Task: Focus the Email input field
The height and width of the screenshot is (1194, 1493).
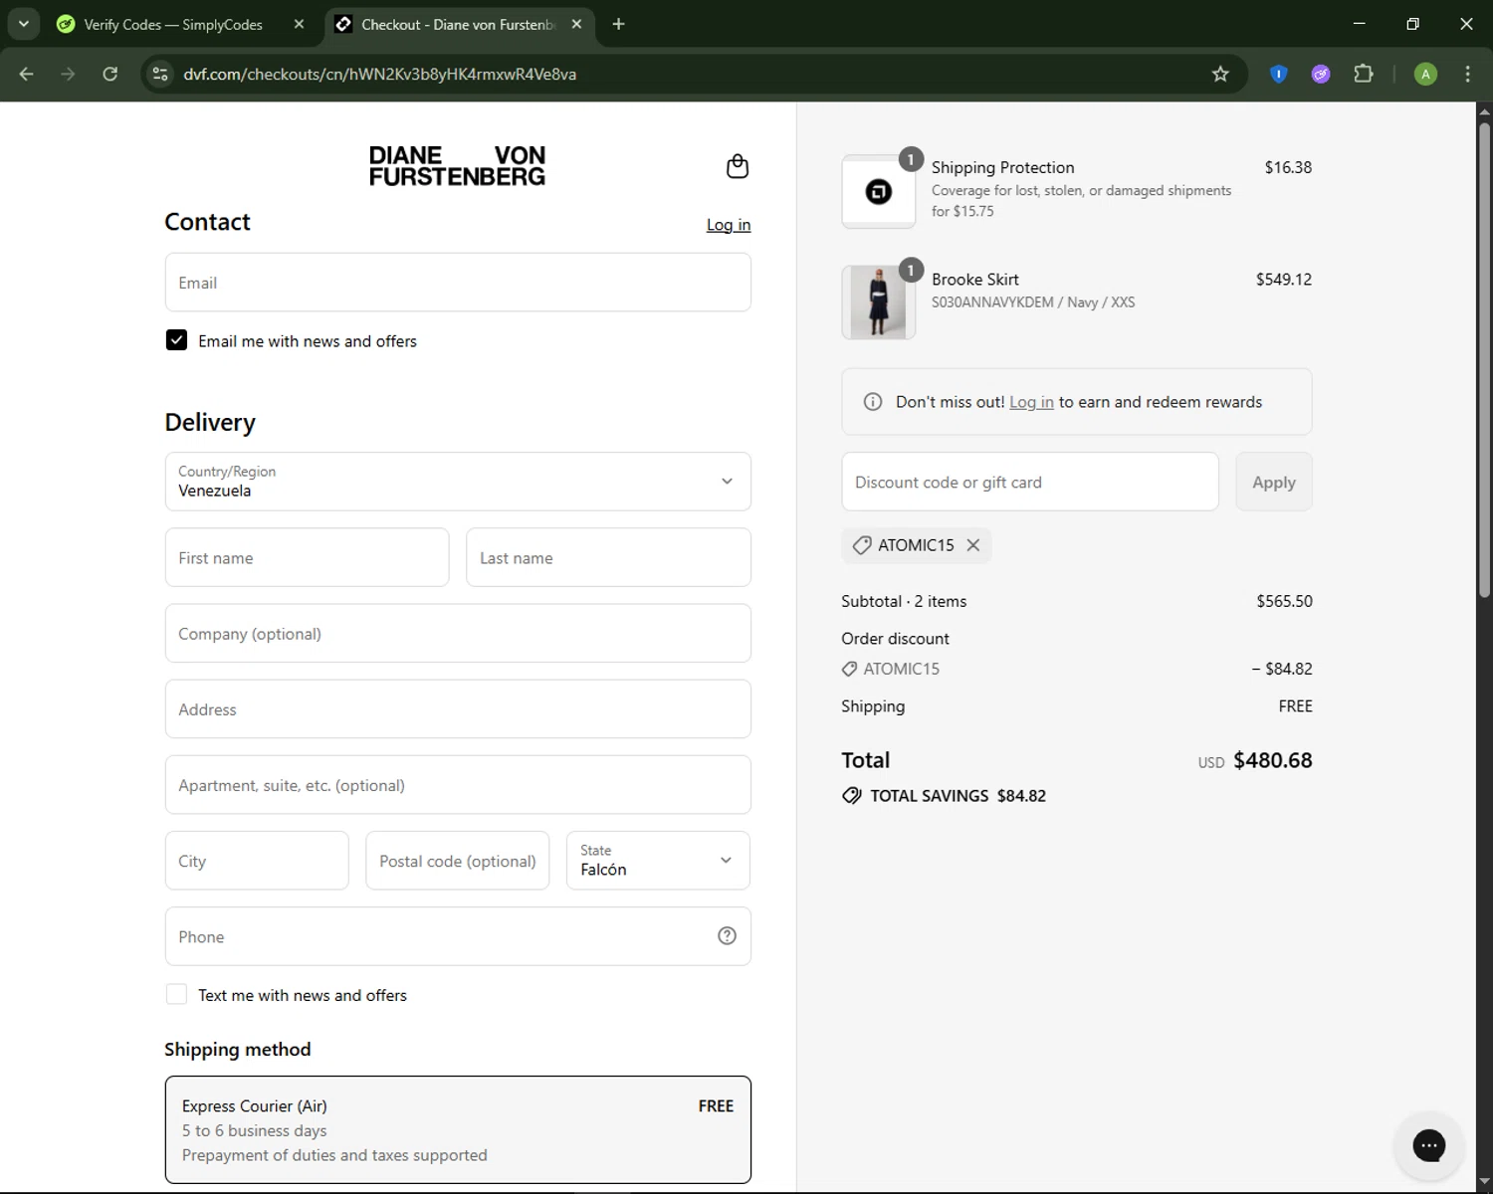Action: [x=458, y=283]
